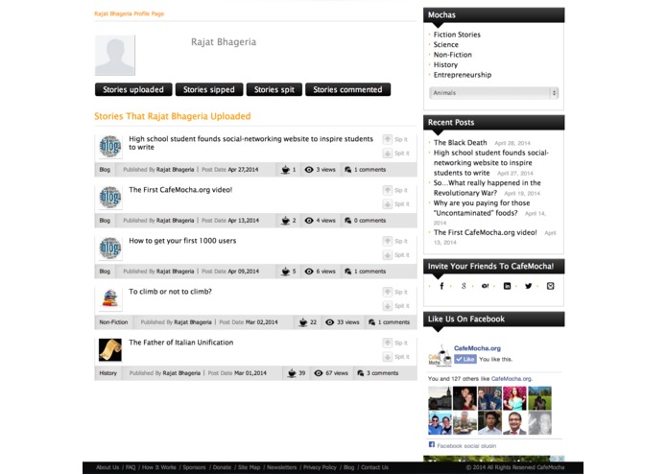
Task: Open the Animals category dropdown
Action: [493, 93]
